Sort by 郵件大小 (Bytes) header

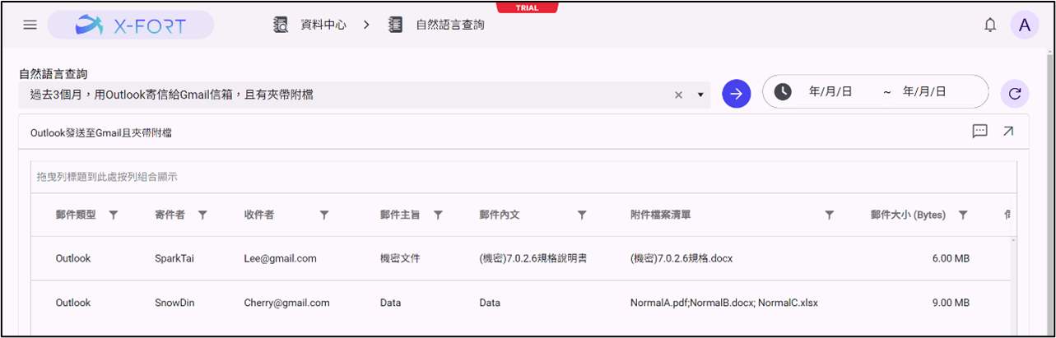908,215
